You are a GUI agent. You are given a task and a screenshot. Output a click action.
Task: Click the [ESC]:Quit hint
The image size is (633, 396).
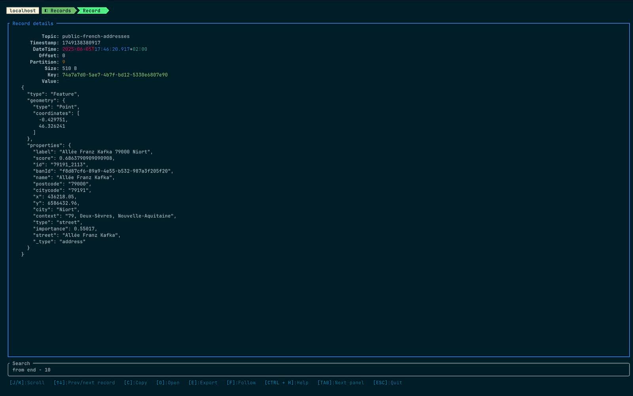[x=387, y=383]
